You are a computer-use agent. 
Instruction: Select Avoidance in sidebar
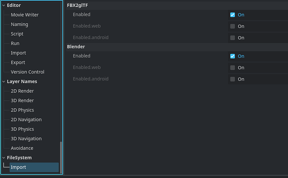click(x=22, y=148)
